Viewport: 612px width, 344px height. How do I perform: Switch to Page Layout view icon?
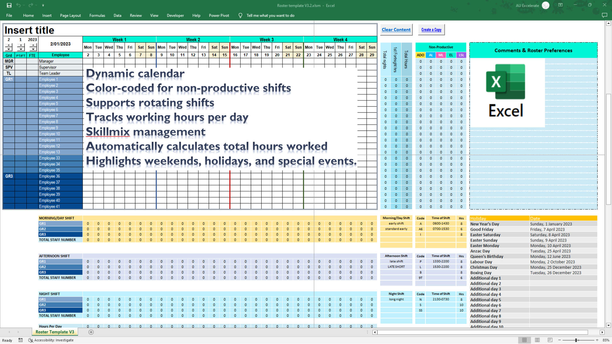point(537,340)
